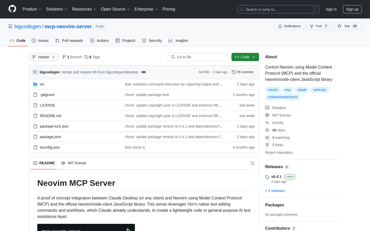This screenshot has width=370, height=231.
Task: Click the Sign in link
Action: [331, 9]
